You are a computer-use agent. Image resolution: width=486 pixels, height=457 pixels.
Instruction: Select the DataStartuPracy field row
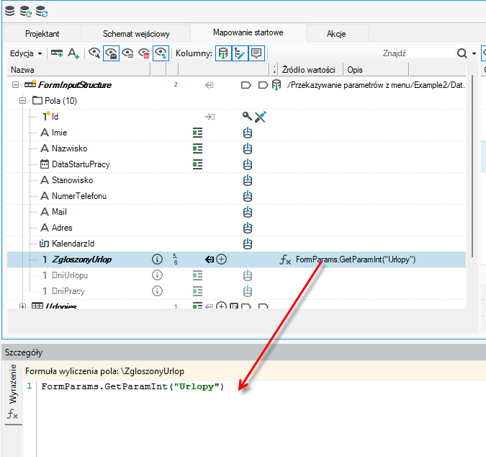[236, 164]
